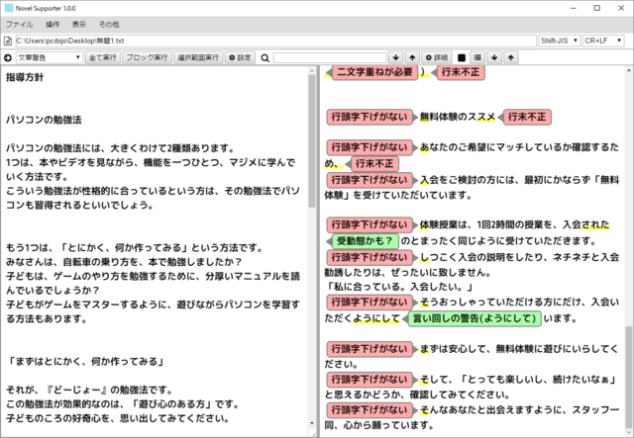Open the 詳細 details settings
Viewport: 634px width, 438px height.
click(x=437, y=58)
